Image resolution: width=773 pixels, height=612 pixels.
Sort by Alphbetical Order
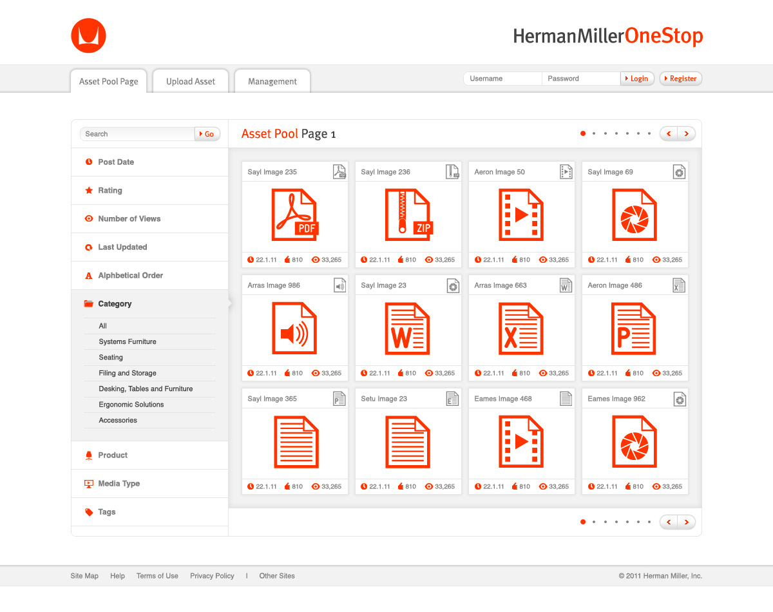[149, 275]
